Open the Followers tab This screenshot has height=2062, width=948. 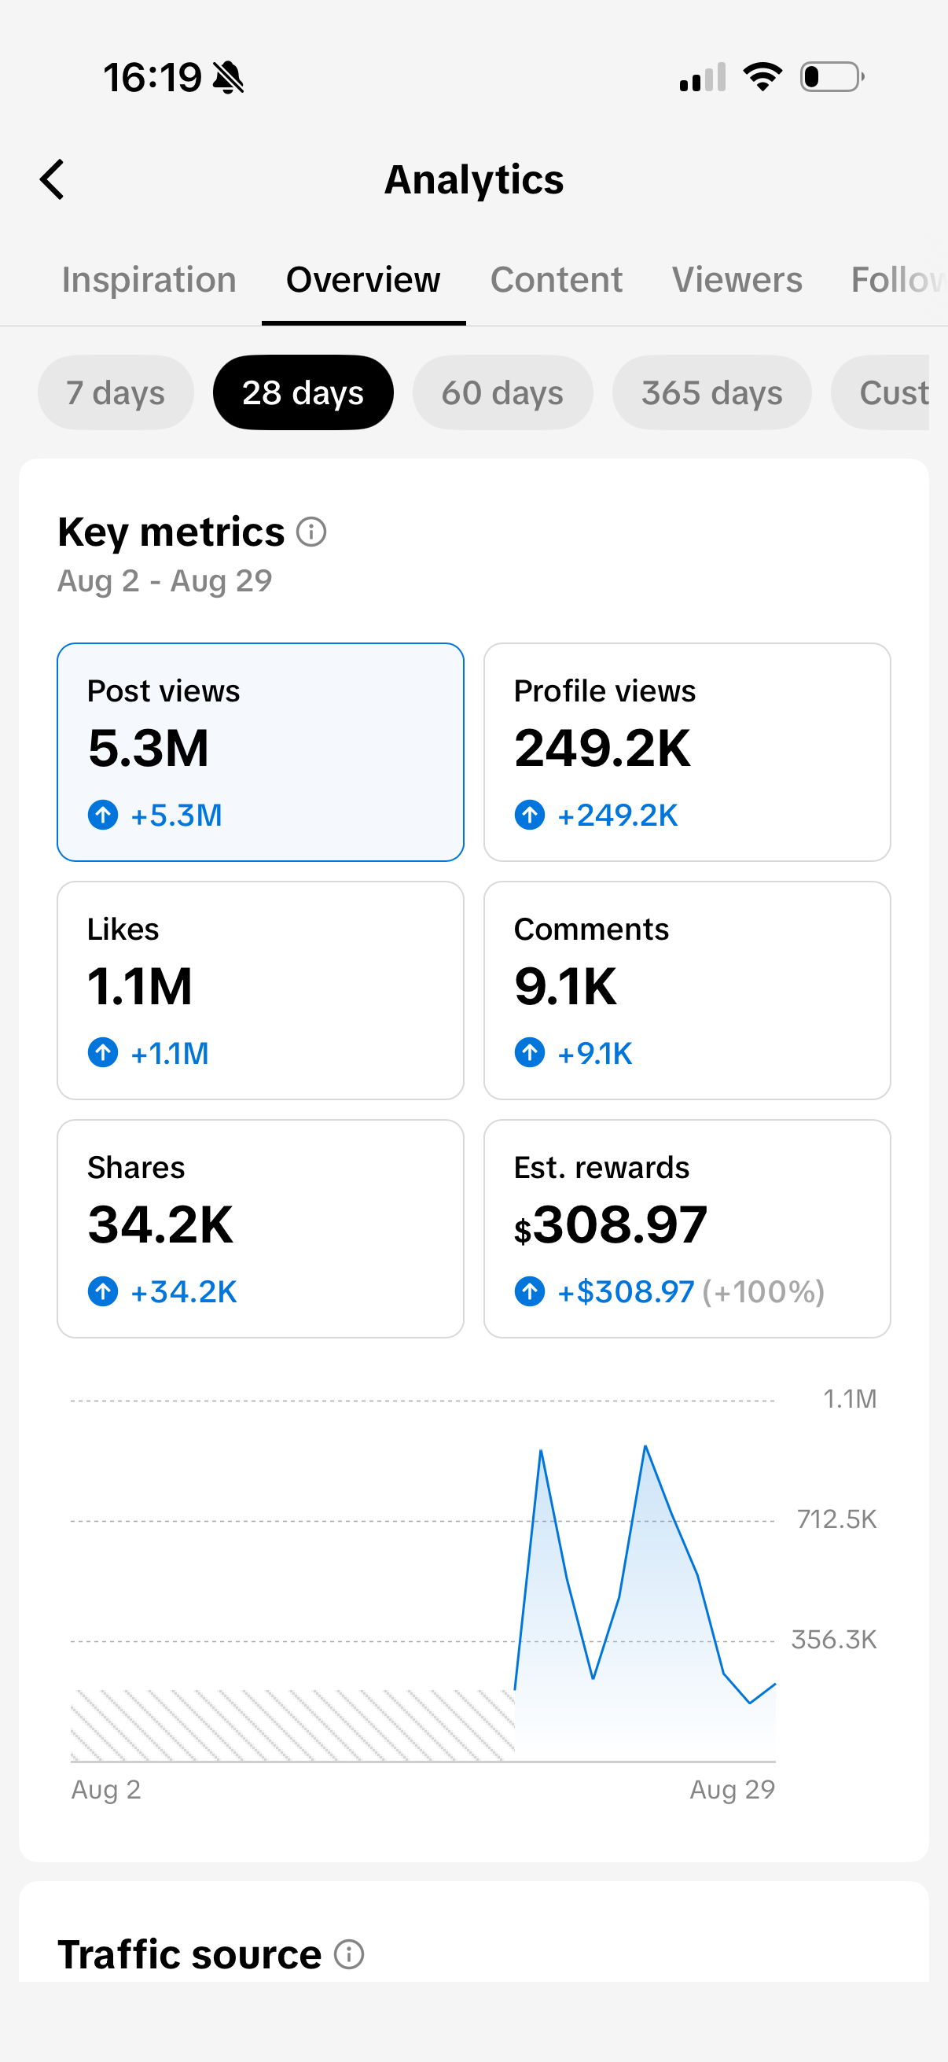(x=899, y=280)
